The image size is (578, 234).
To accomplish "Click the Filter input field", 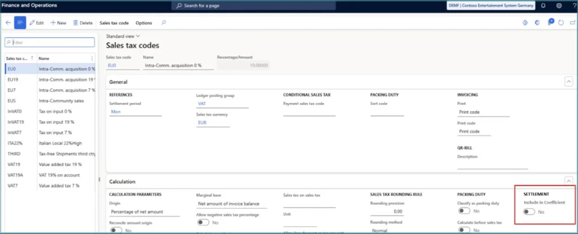I will click(50, 42).
